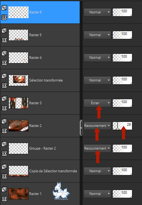
Task: Open Raster 5 Normal blend mode dropdown
Action: (97, 35)
